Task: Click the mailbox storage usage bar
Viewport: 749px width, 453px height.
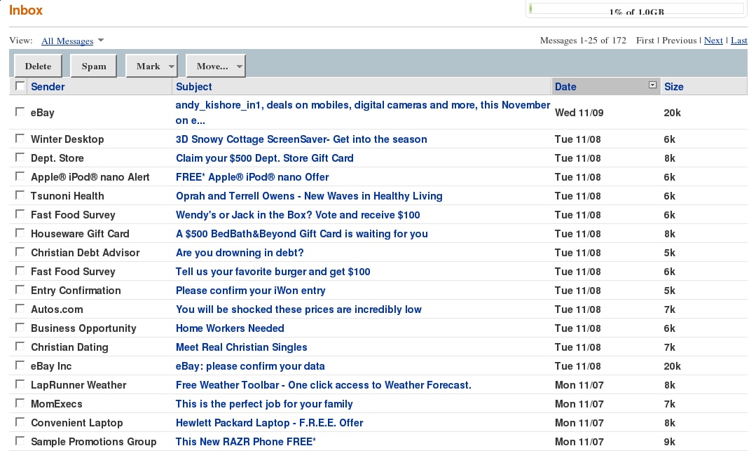Action: coord(635,8)
